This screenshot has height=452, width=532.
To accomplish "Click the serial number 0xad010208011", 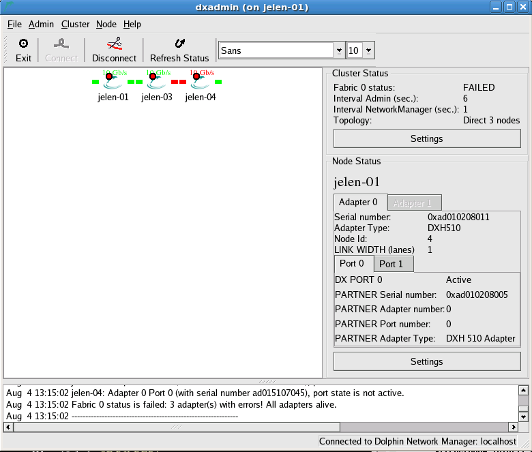I will point(458,217).
